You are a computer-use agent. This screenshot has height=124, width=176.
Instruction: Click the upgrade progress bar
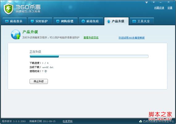point(89,56)
